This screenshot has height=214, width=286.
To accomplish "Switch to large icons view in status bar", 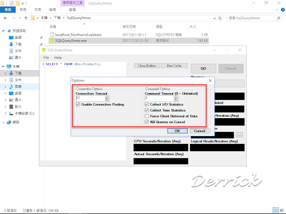I will pos(282,210).
